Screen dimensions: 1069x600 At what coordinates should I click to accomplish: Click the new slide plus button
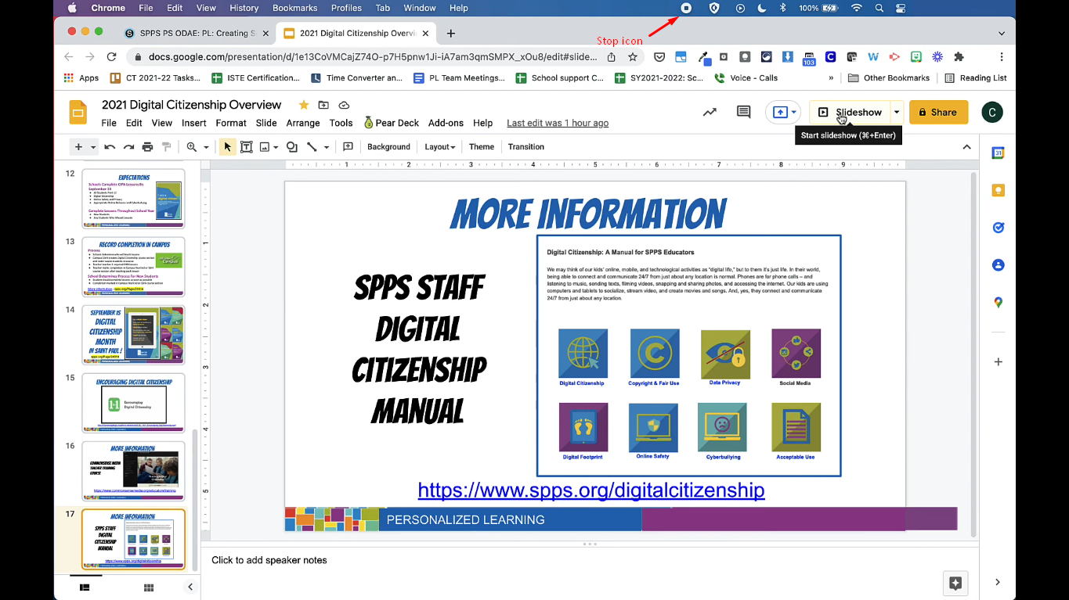(78, 147)
